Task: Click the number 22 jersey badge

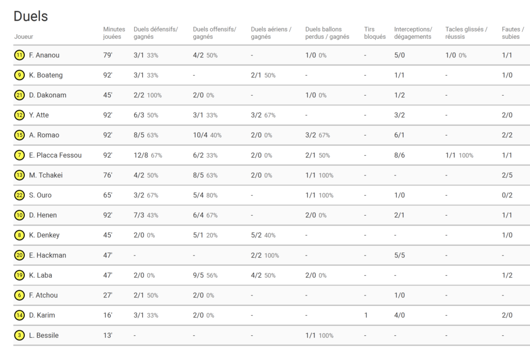Action: click(19, 195)
